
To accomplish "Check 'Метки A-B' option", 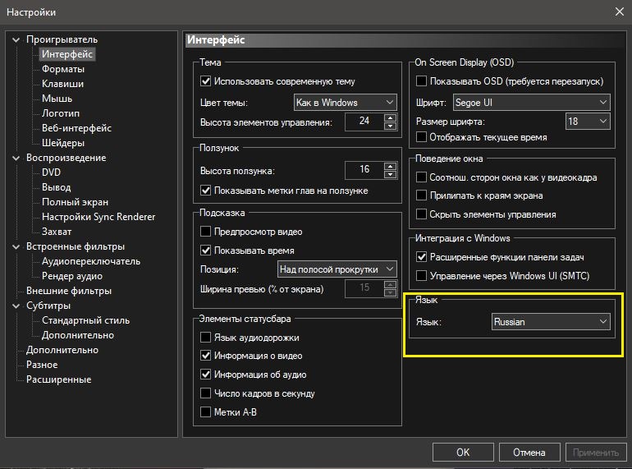I will 205,412.
